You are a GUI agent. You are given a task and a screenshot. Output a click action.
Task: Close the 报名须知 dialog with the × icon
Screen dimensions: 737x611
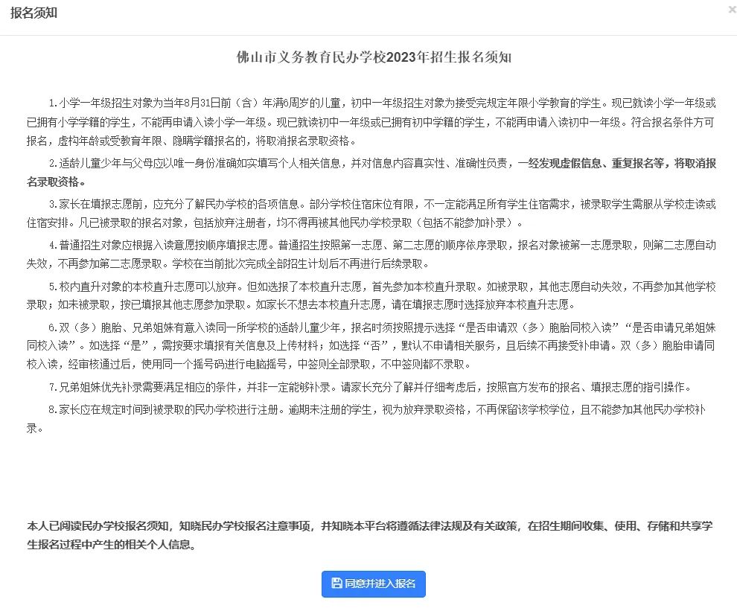coord(732,9)
